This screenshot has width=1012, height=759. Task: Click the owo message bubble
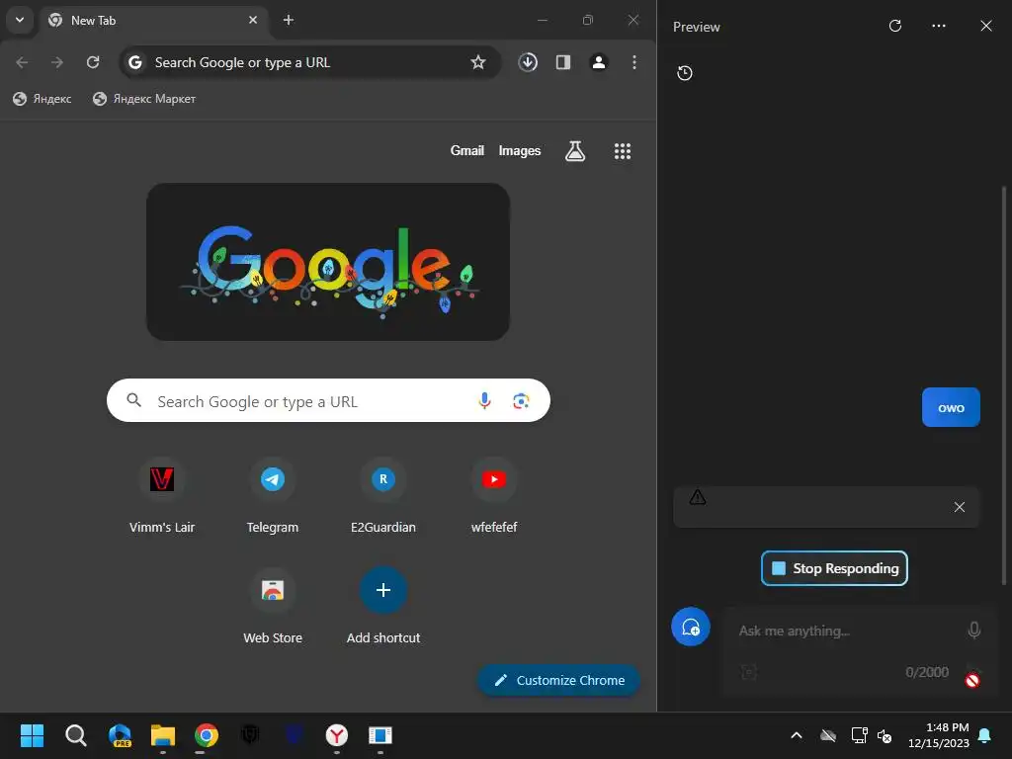pos(951,407)
